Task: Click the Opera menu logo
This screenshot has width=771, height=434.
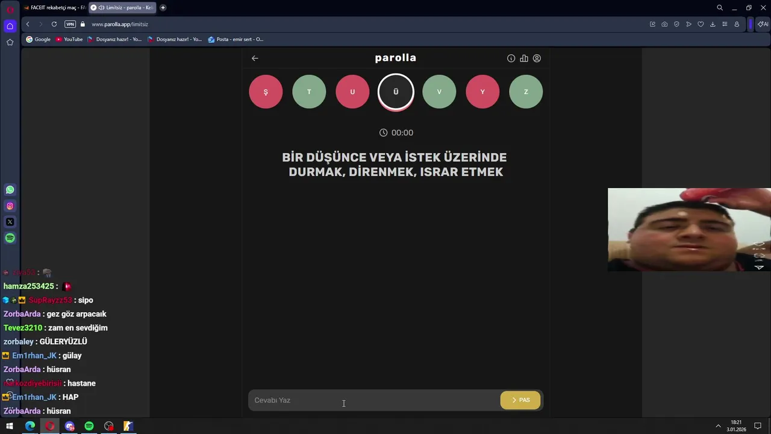Action: 10,9
